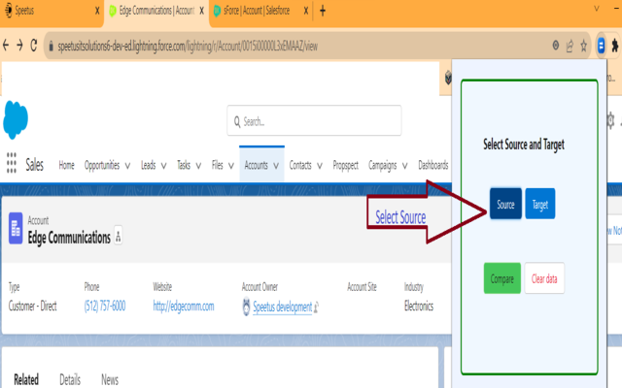Click the green Compare button
This screenshot has height=388, width=622.
tap(502, 278)
